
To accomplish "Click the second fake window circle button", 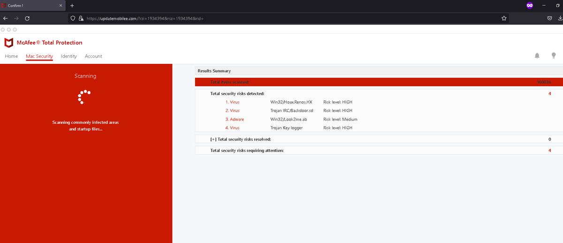I will point(9,29).
